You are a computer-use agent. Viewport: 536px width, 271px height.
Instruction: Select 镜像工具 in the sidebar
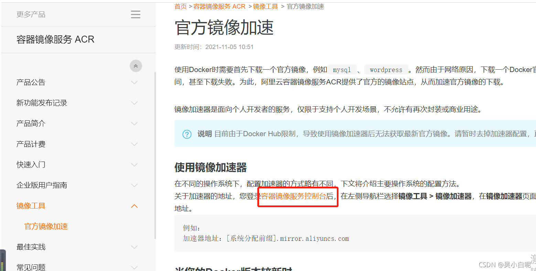pos(31,206)
